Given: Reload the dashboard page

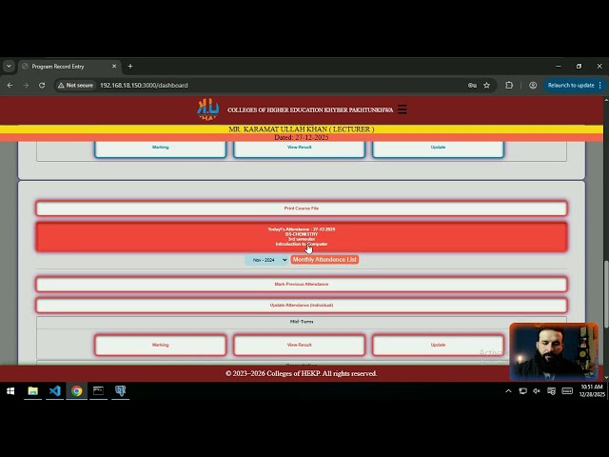Looking at the screenshot, I should point(42,85).
